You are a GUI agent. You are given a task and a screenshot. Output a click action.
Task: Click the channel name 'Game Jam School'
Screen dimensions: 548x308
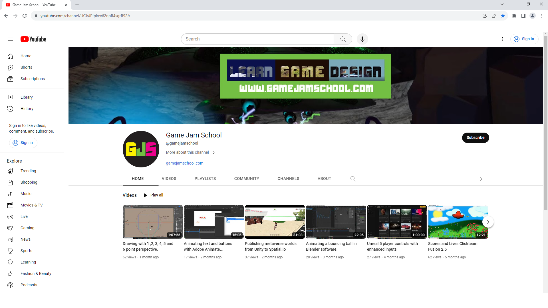194,135
